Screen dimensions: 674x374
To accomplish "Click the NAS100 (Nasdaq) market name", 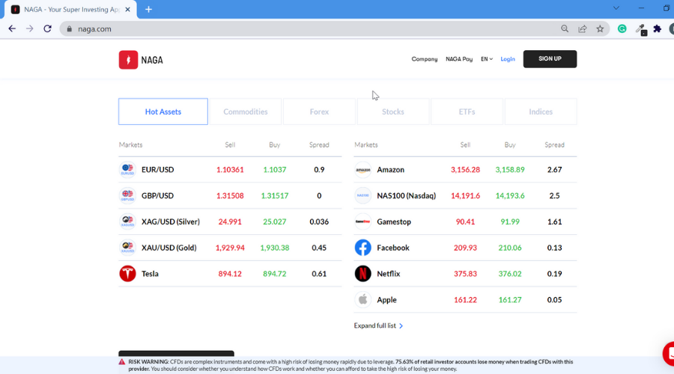I will pos(406,195).
